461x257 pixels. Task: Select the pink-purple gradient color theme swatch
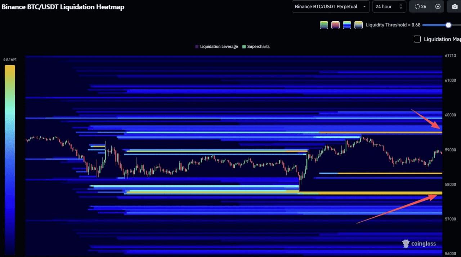click(335, 25)
